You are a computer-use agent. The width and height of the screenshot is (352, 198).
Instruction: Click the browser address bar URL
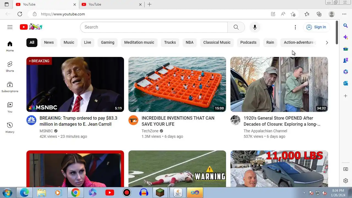pos(63,14)
